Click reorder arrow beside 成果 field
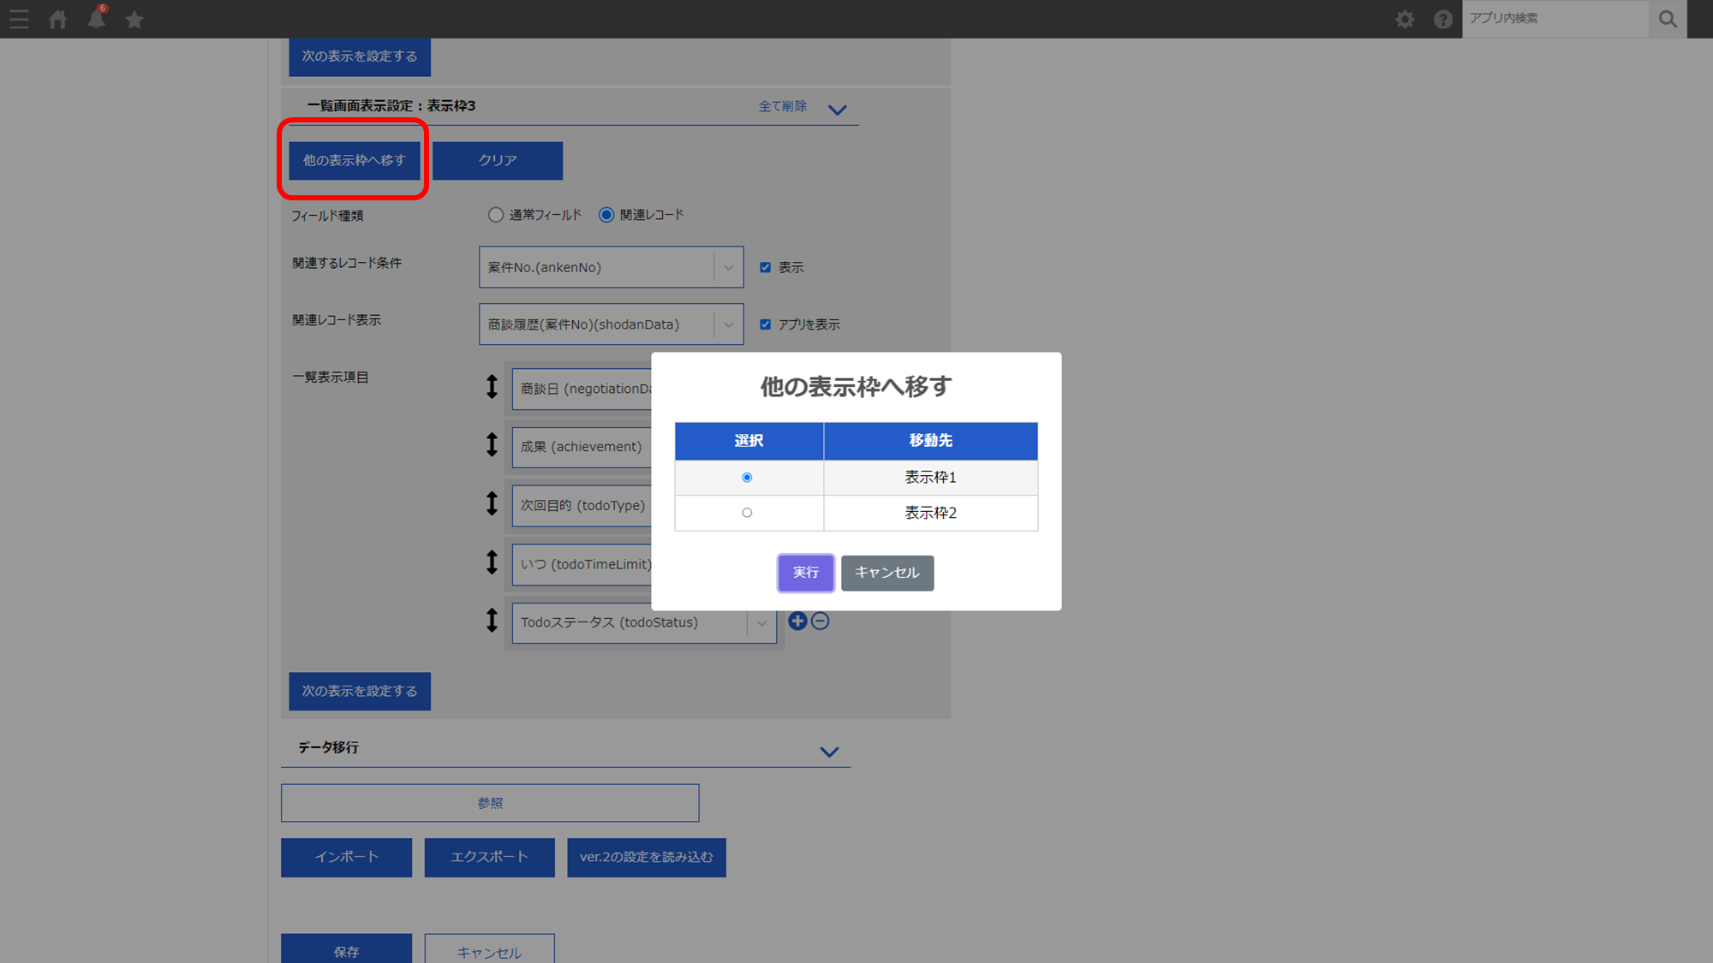Image resolution: width=1713 pixels, height=963 pixels. pos(492,445)
